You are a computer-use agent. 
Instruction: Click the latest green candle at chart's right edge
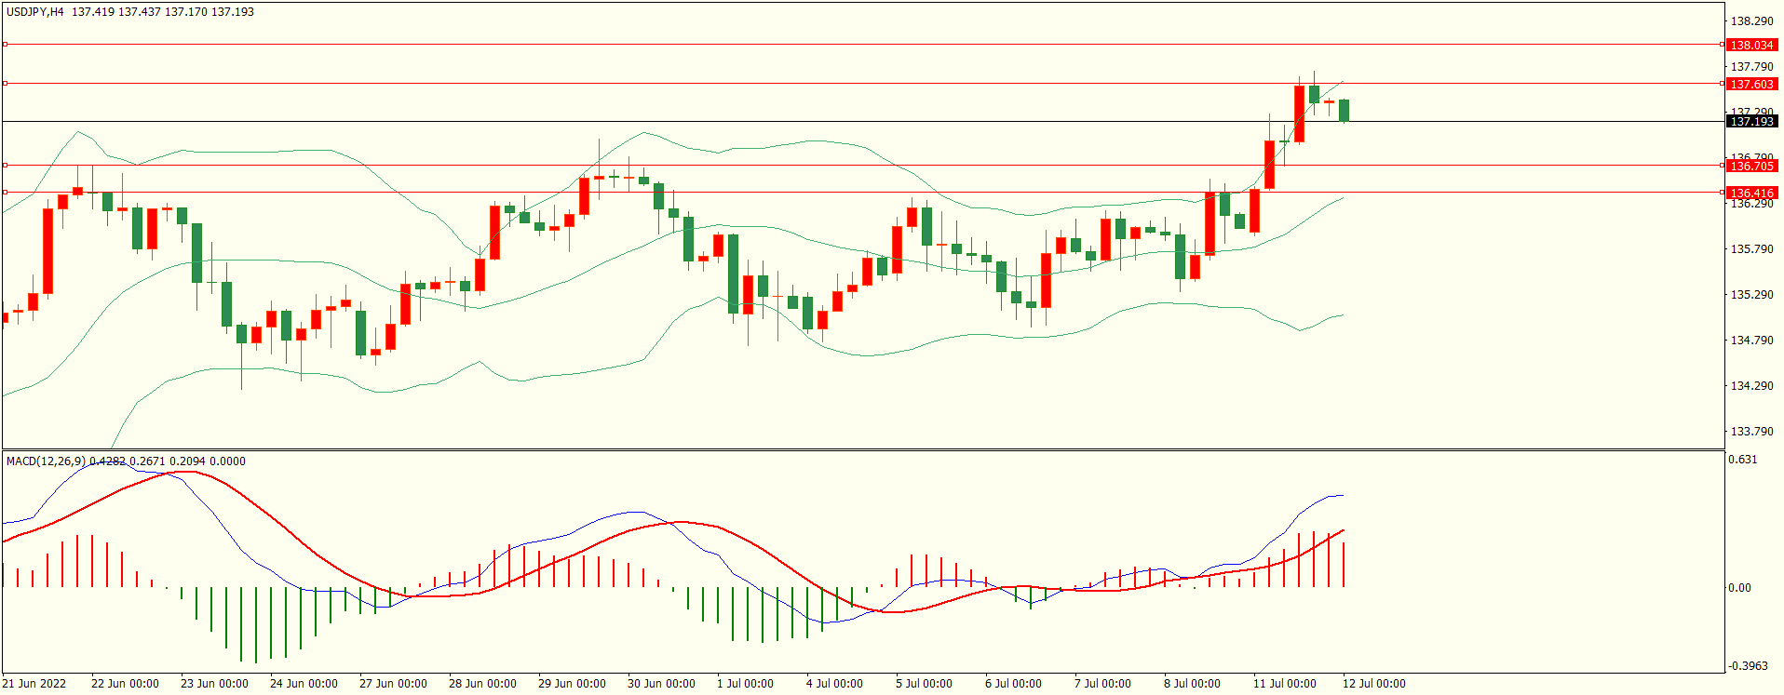pyautogui.click(x=1344, y=111)
